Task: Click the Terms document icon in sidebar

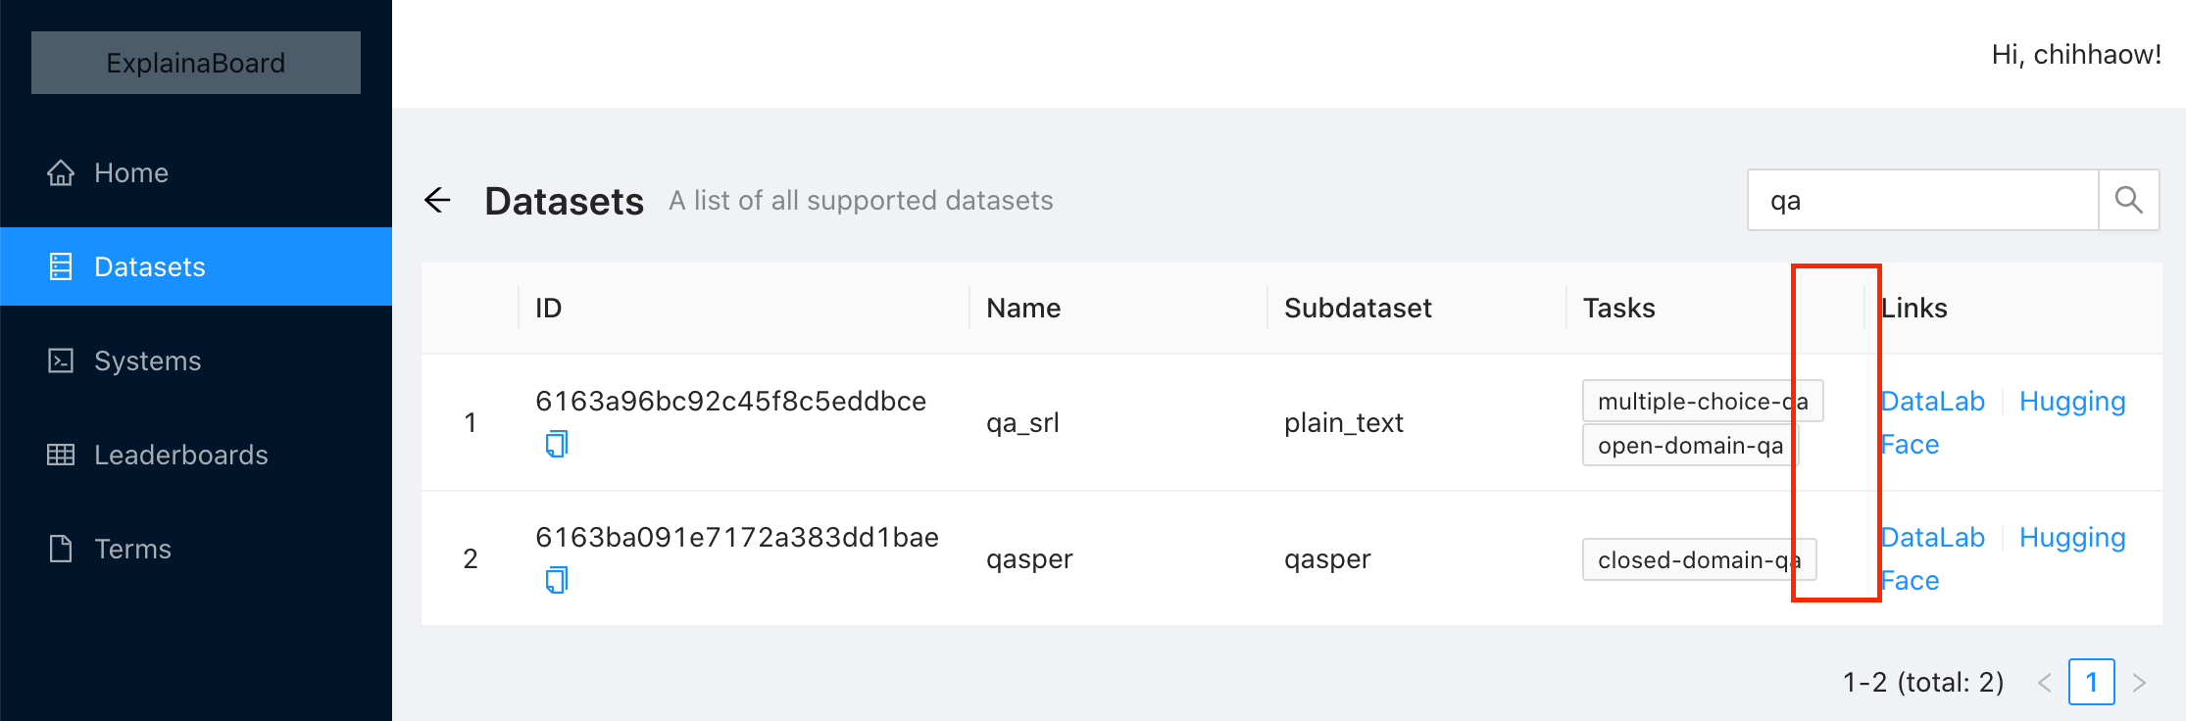Action: (61, 549)
